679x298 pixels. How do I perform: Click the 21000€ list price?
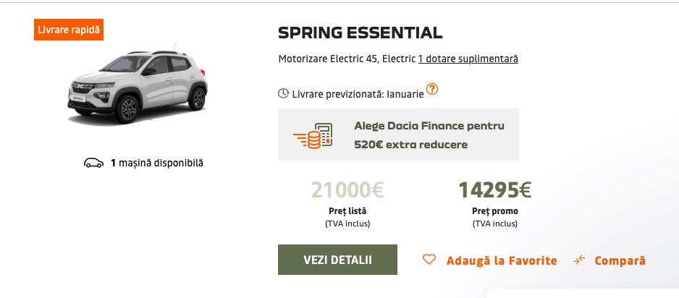point(347,190)
